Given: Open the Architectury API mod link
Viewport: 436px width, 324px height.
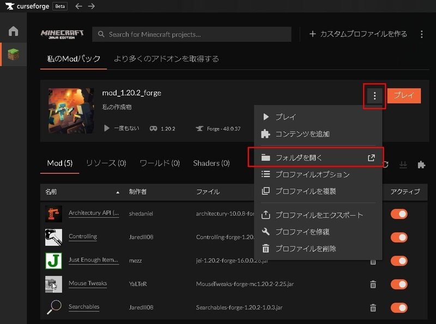Looking at the screenshot, I should click(x=94, y=213).
